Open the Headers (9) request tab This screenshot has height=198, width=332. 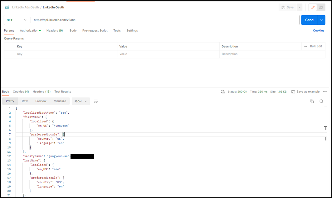pyautogui.click(x=55, y=31)
